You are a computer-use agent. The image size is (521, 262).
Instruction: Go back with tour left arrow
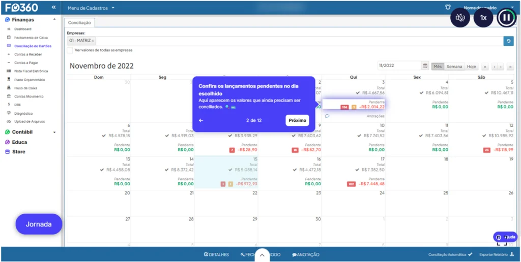(201, 120)
